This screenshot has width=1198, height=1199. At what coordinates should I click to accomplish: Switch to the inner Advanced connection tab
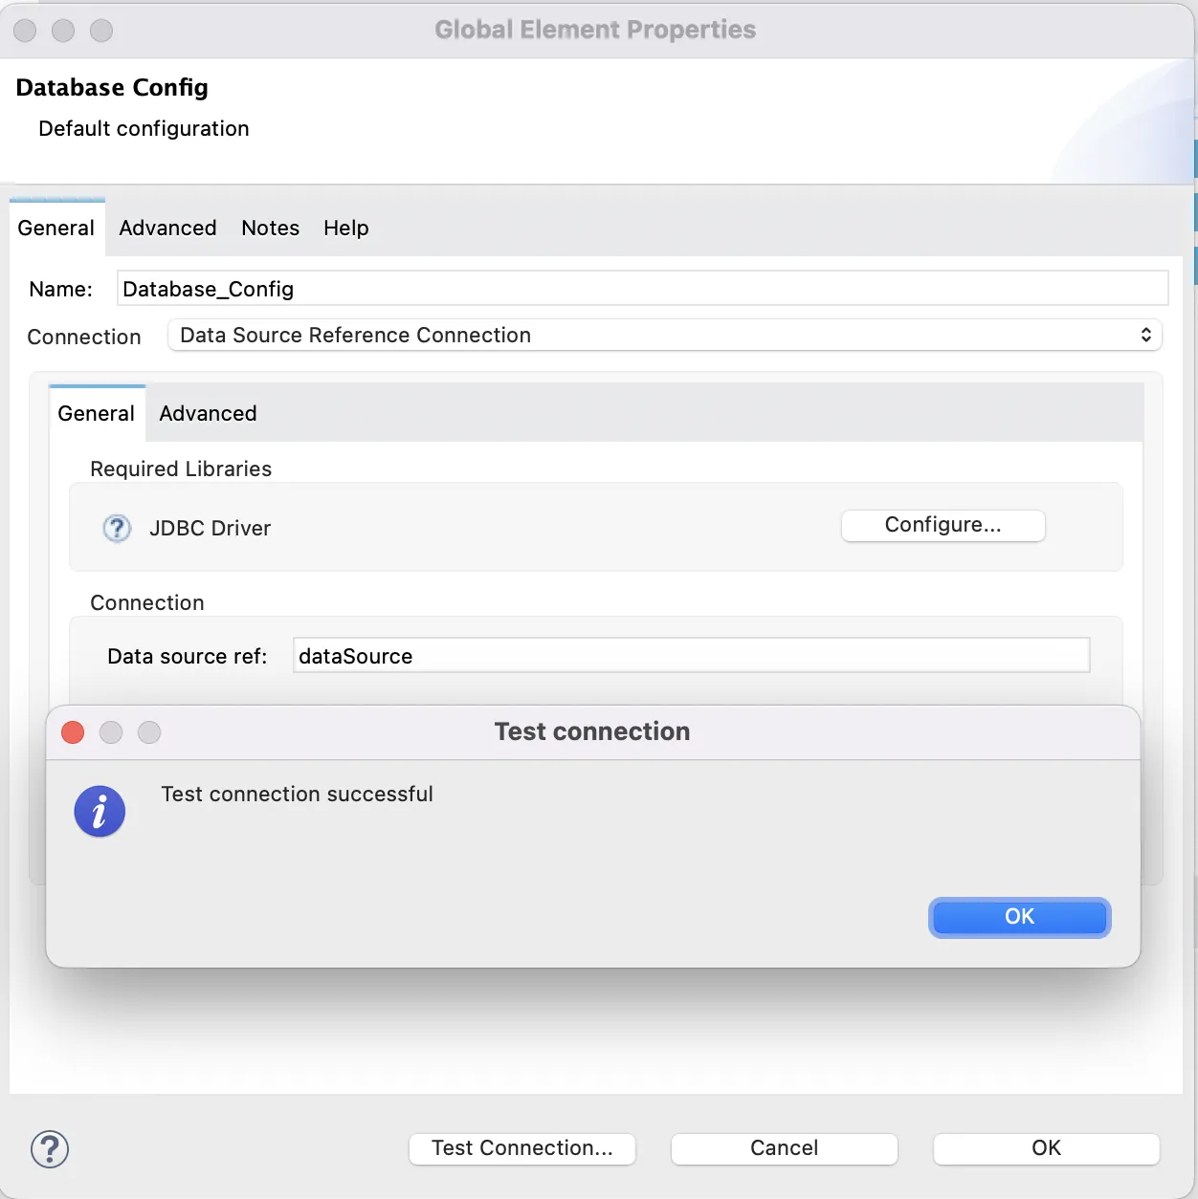tap(208, 413)
